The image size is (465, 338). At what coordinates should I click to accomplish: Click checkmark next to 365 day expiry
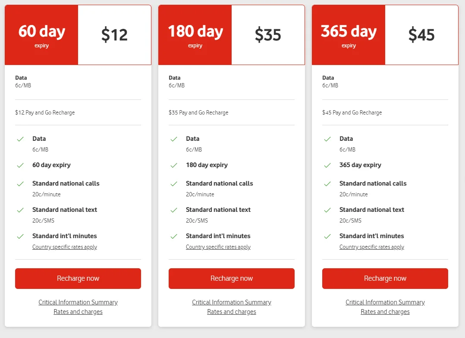pyautogui.click(x=327, y=165)
